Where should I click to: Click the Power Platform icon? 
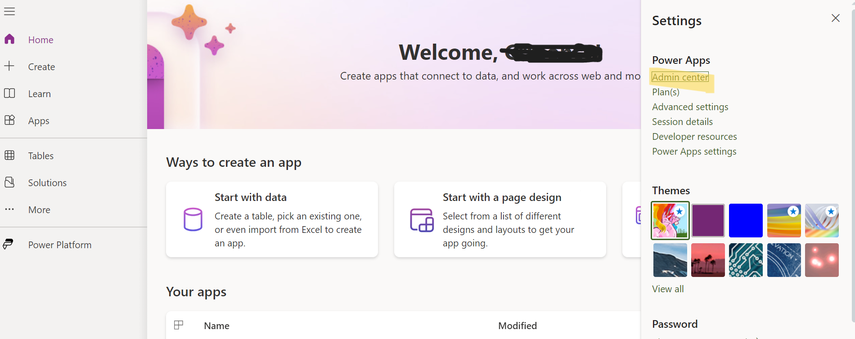click(x=9, y=244)
